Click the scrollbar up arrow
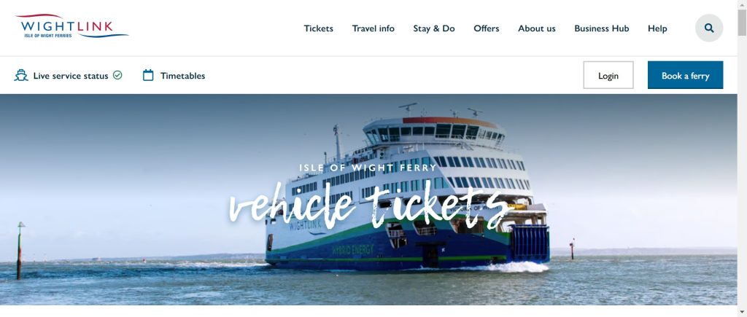747x317 pixels. (742, 4)
